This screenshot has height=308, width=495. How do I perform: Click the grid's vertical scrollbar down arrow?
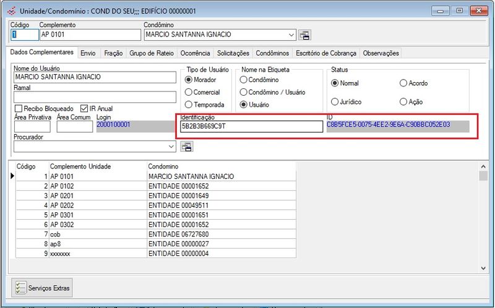483,268
